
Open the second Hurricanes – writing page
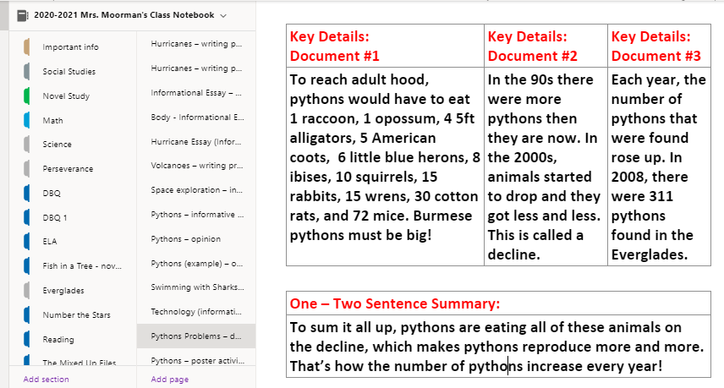[196, 68]
